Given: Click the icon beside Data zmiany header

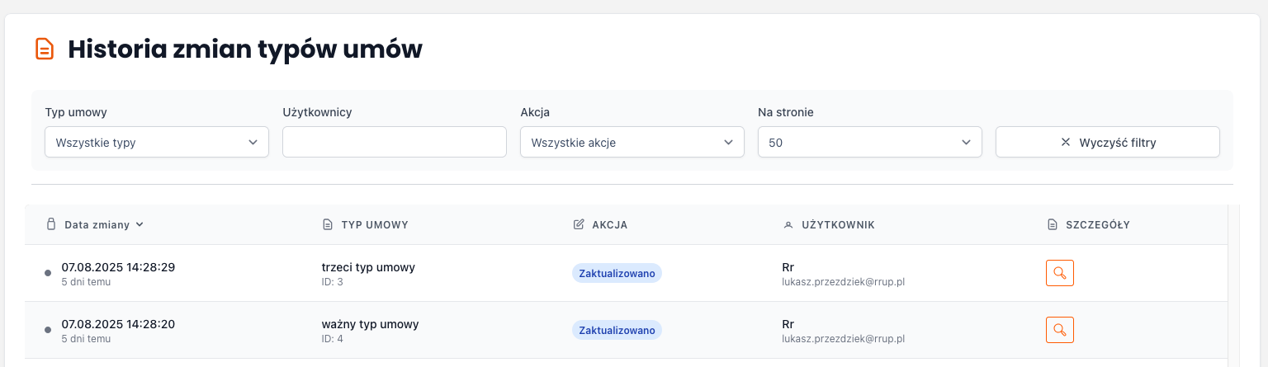Looking at the screenshot, I should point(51,224).
